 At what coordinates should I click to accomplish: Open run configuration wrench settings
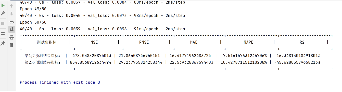[x=3, y=13]
